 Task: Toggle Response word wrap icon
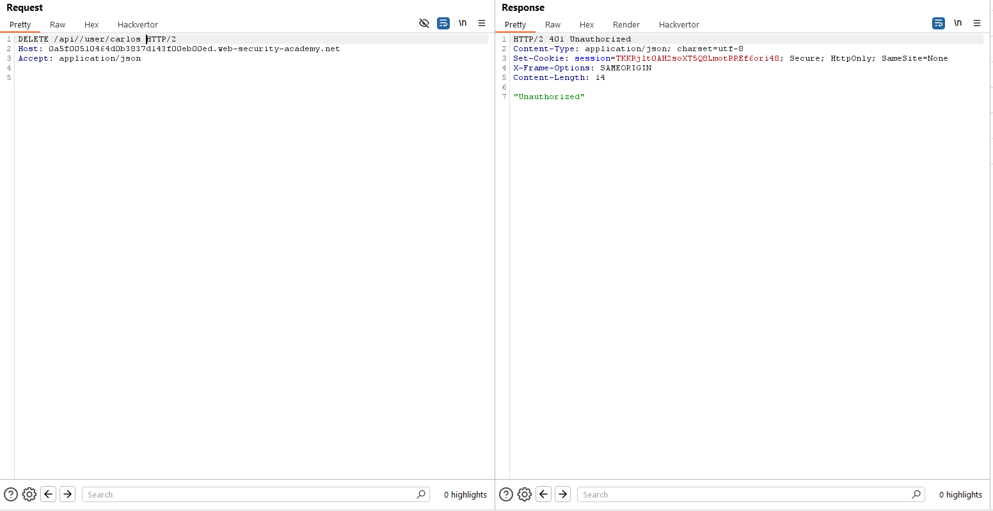tap(939, 23)
